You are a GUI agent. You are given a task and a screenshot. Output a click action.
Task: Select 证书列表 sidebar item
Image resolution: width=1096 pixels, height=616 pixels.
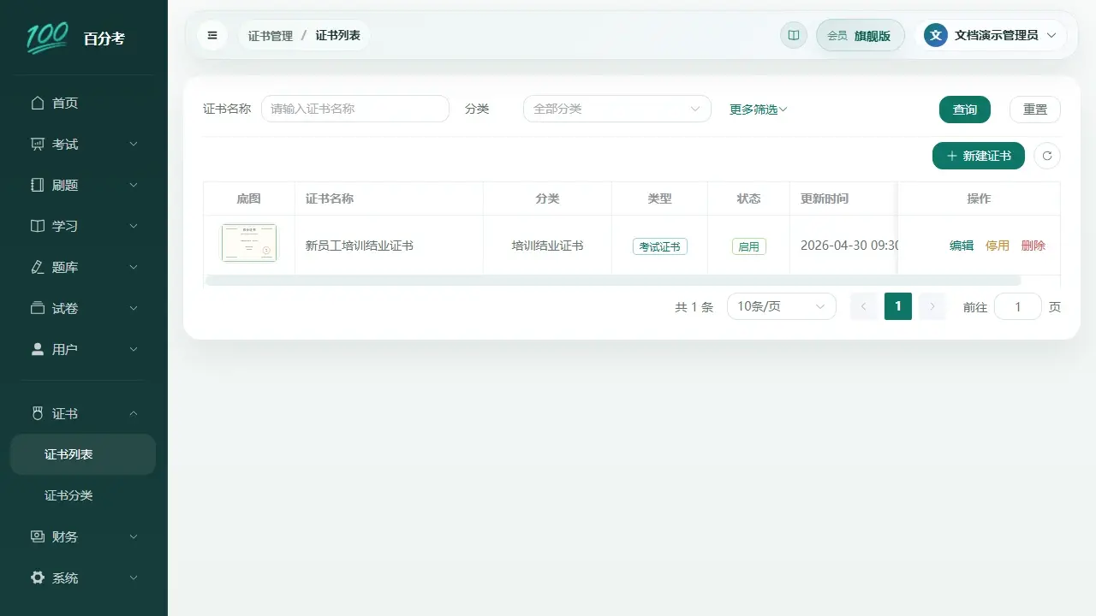(x=83, y=454)
